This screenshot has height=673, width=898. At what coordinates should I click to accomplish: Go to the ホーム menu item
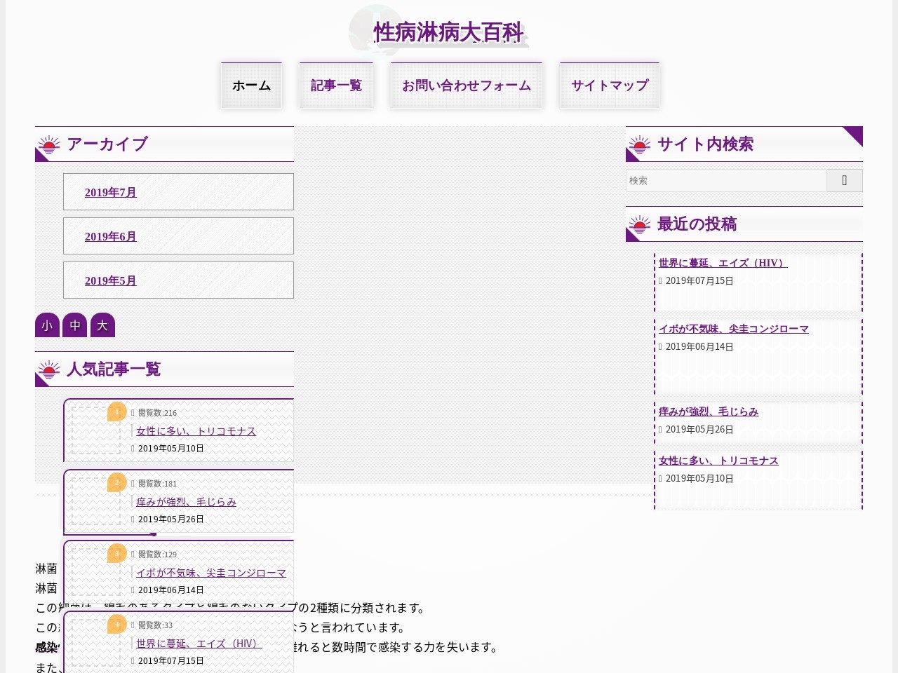pyautogui.click(x=251, y=86)
